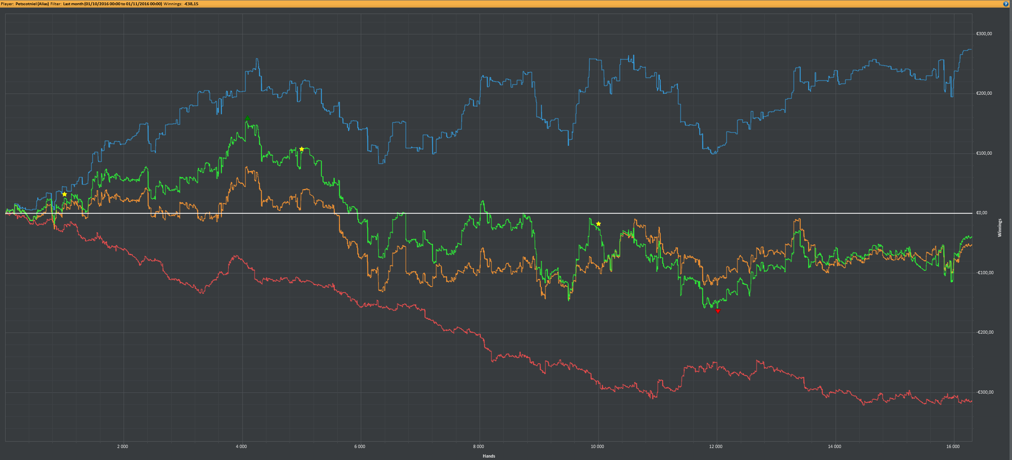Image resolution: width=1012 pixels, height=460 pixels.
Task: Click the 16 000 hands x-axis label
Action: [x=953, y=446]
